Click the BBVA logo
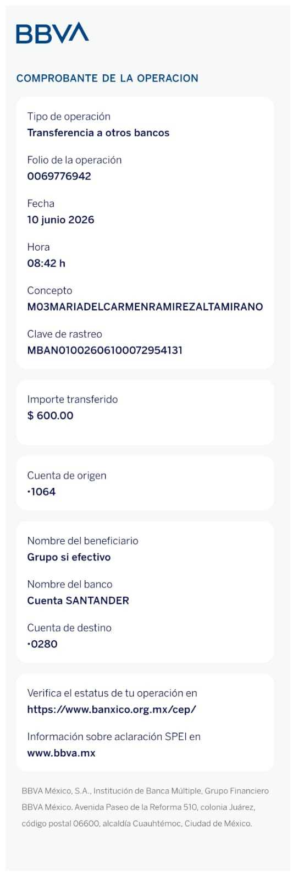Viewport: 293px width, 880px height. 52,33
